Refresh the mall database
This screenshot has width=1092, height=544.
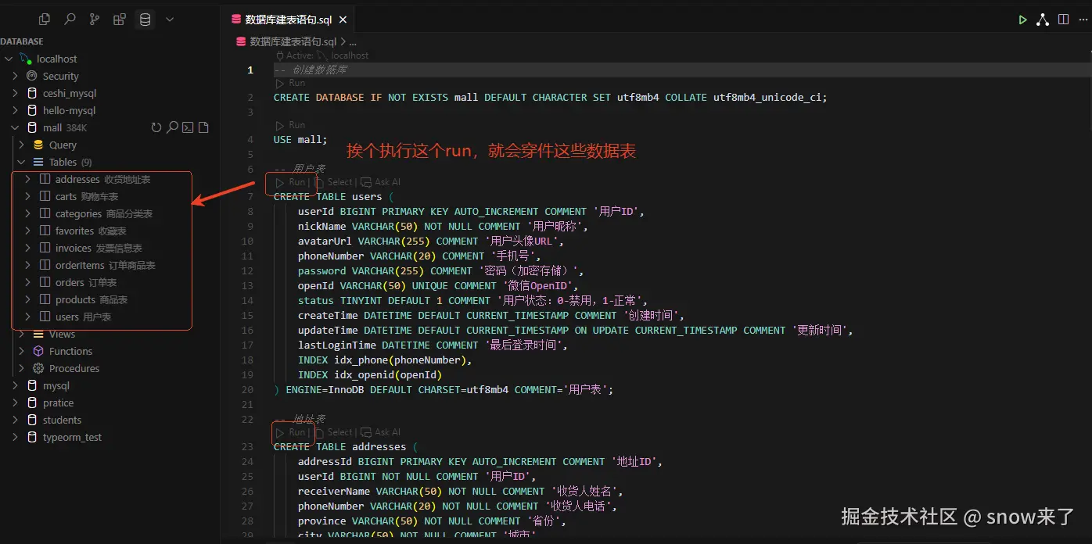click(156, 127)
